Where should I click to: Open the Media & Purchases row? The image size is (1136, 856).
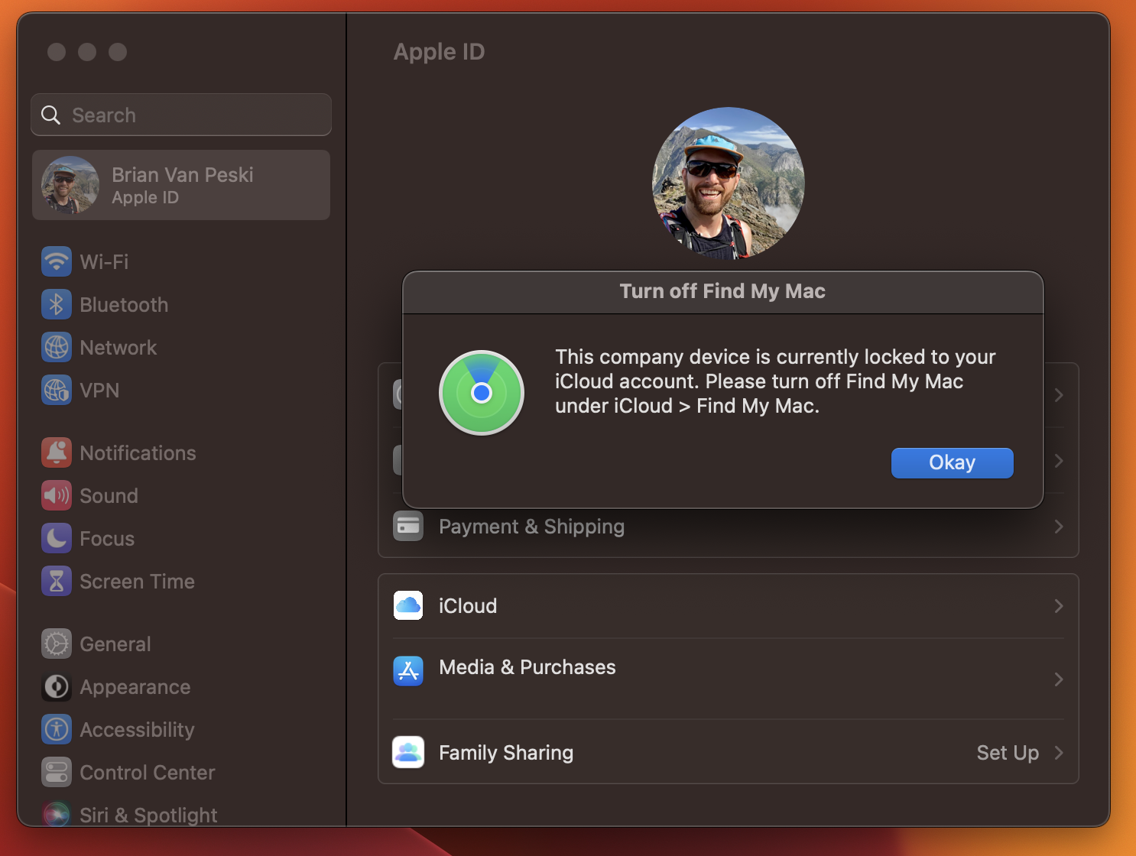point(729,679)
